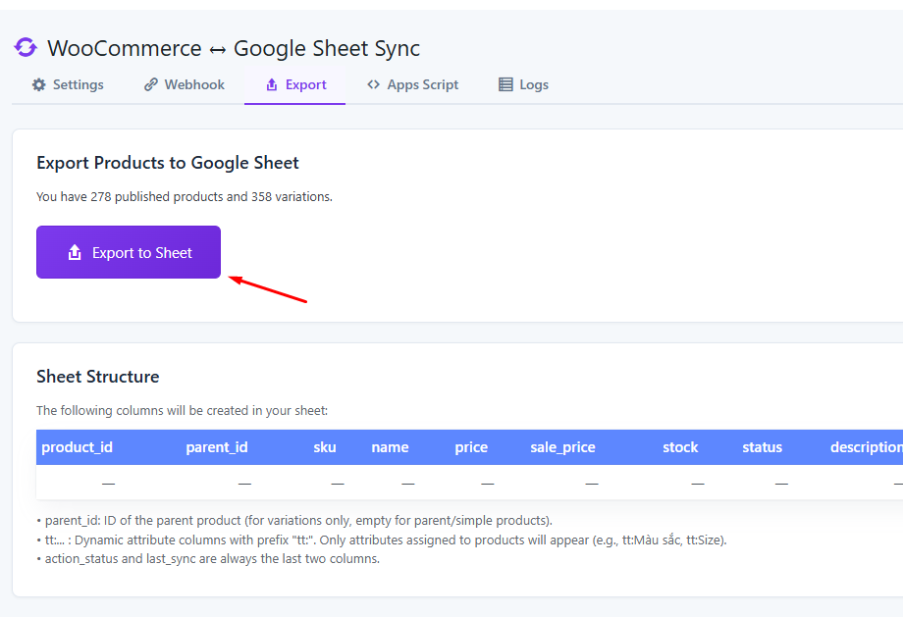Click the link icon on Webhook tab
Screen dimensions: 903x617
151,85
